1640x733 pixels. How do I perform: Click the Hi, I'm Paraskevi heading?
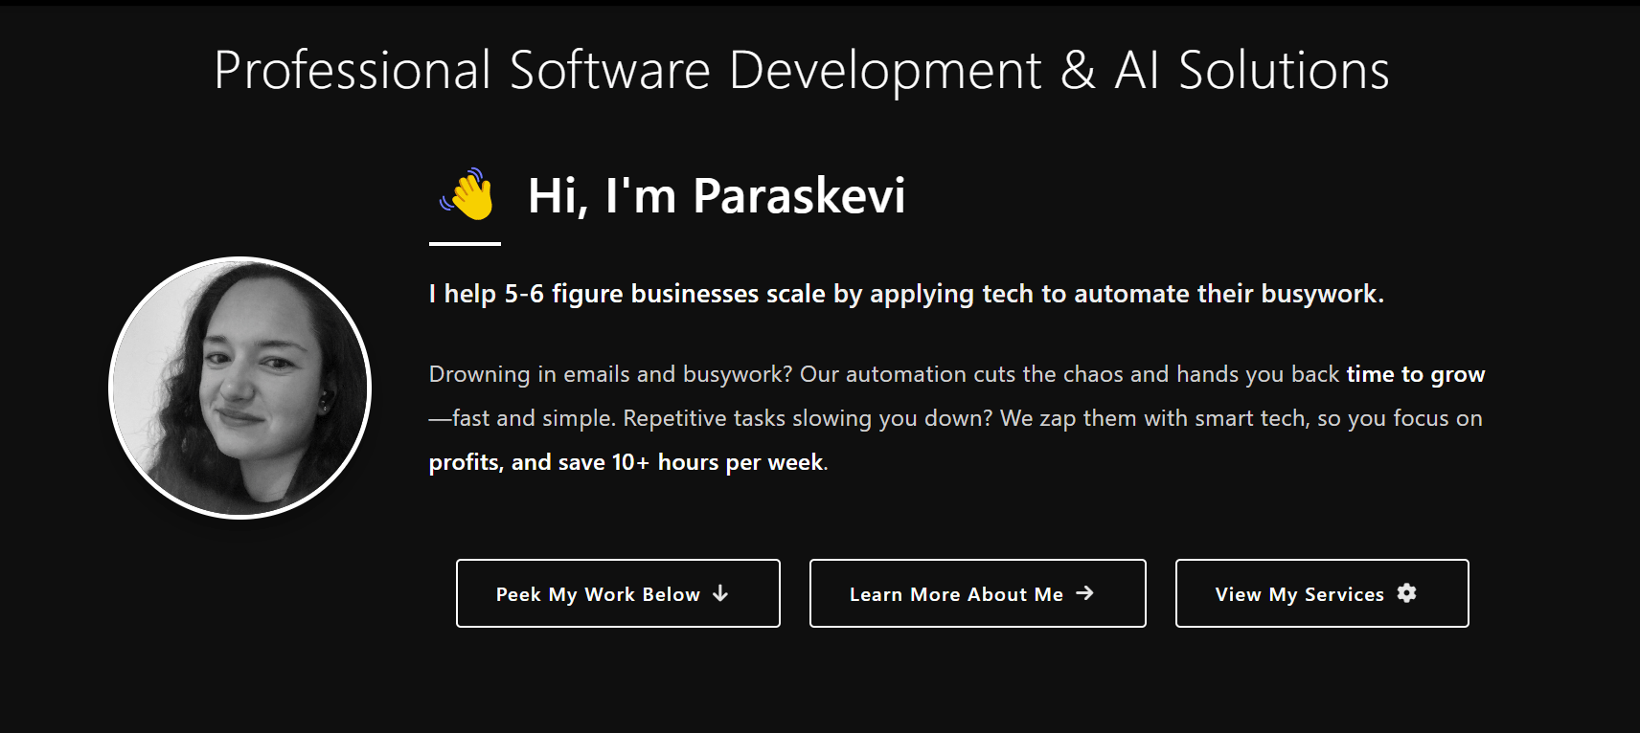point(717,196)
